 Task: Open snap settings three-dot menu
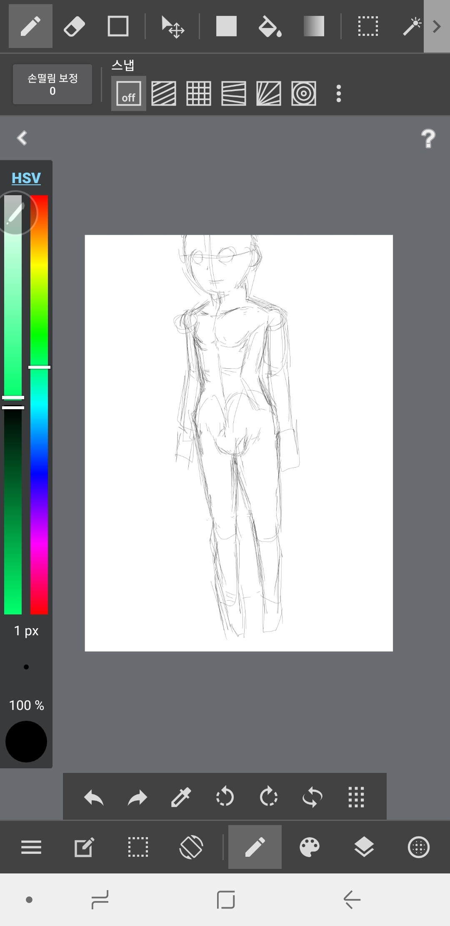coord(339,93)
